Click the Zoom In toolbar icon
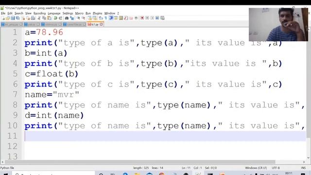The width and height of the screenshot is (311, 175). pyautogui.click(x=78, y=18)
